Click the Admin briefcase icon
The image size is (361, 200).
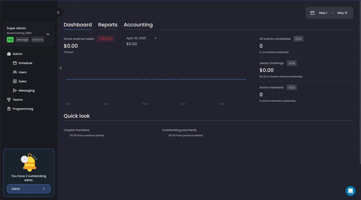tap(9, 54)
